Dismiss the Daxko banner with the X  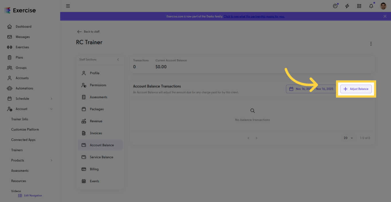coord(385,16)
